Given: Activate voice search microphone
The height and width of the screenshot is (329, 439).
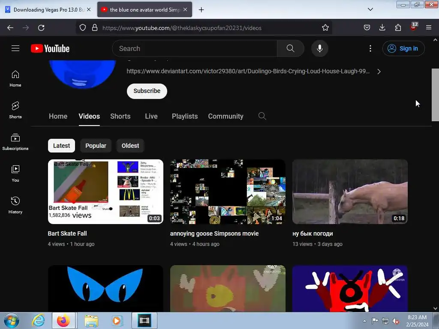Looking at the screenshot, I should click(319, 48).
